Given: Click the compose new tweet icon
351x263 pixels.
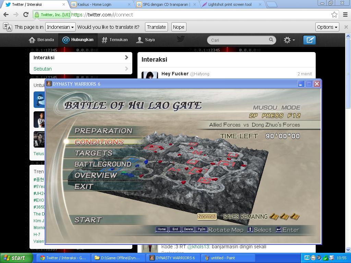Looking at the screenshot, I should [x=309, y=40].
